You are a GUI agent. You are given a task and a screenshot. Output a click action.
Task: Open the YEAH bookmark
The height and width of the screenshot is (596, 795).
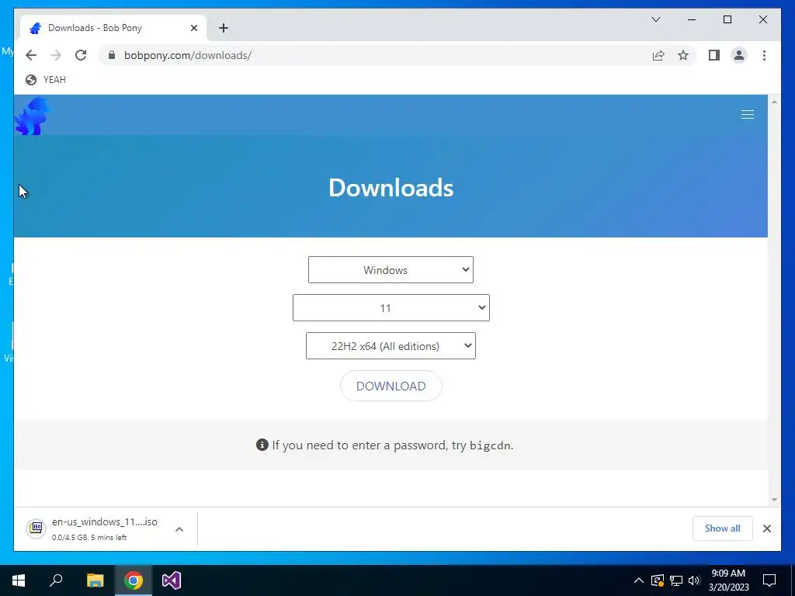click(x=46, y=80)
